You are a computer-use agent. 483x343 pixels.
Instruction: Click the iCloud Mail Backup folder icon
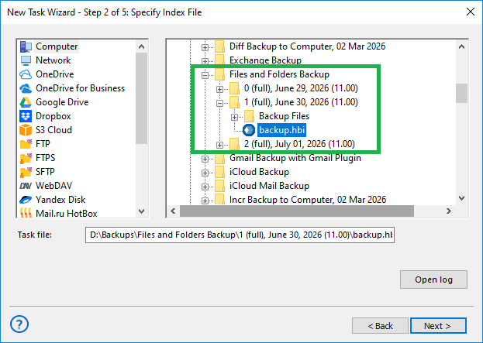(x=219, y=186)
